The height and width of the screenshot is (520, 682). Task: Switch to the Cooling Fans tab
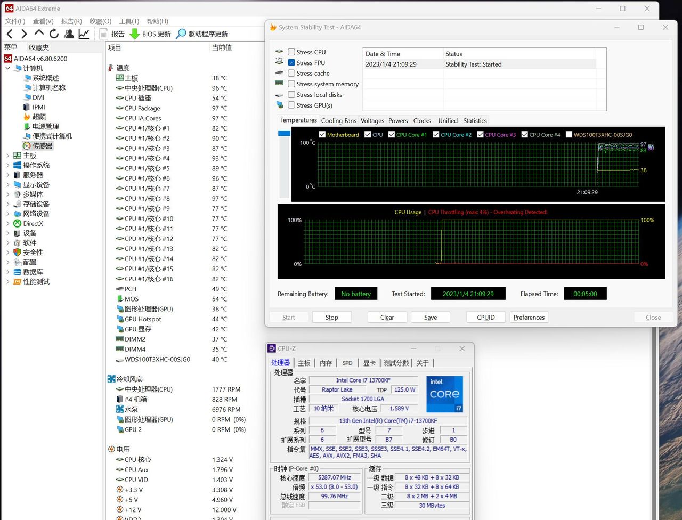point(338,121)
